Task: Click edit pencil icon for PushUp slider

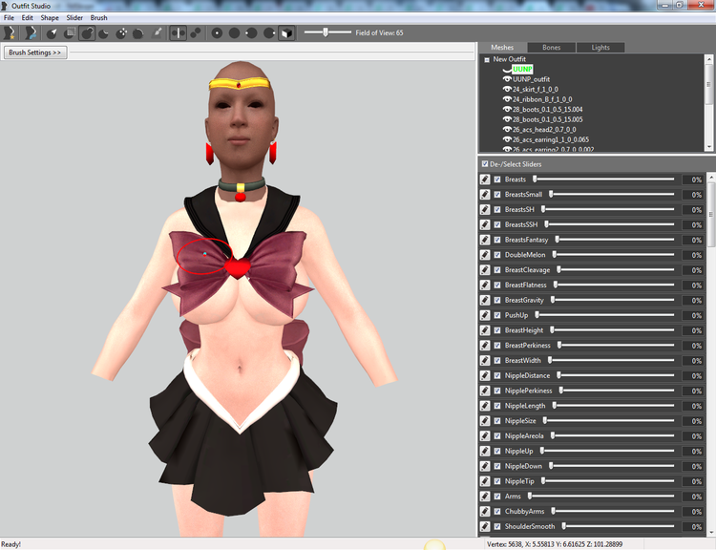Action: pyautogui.click(x=485, y=315)
